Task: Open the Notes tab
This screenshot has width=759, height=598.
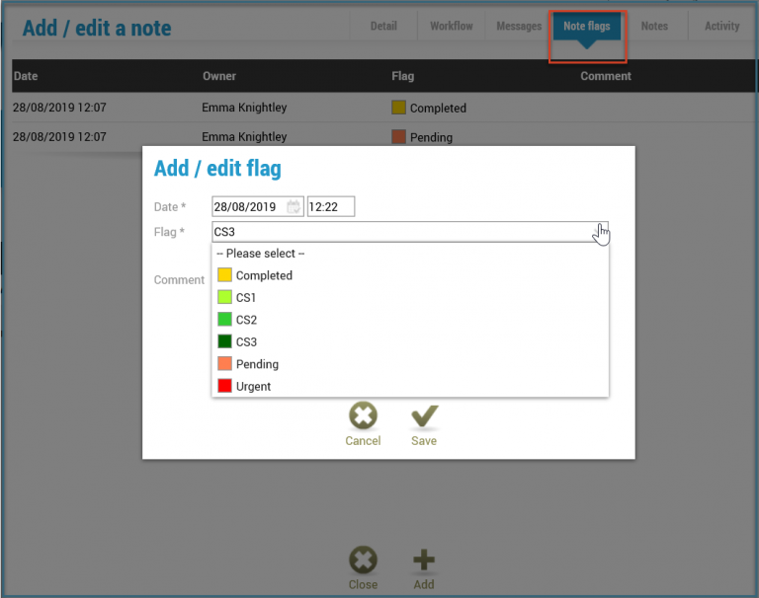Action: (x=654, y=27)
